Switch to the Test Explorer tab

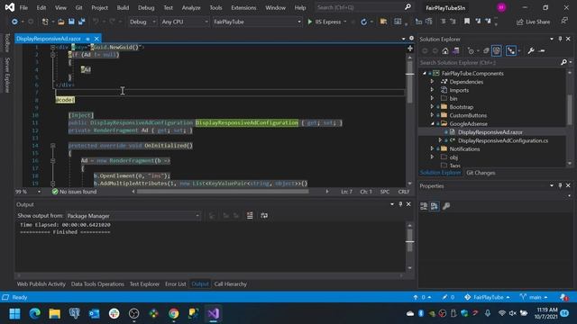coord(144,284)
